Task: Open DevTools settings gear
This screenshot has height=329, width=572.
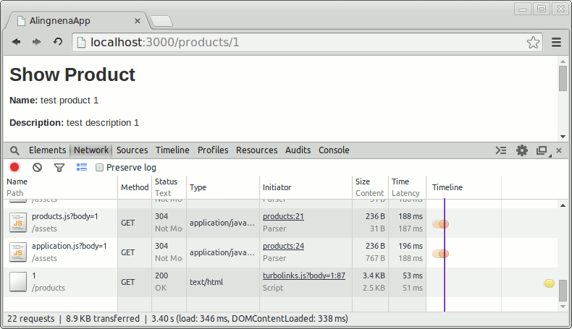Action: tap(521, 150)
